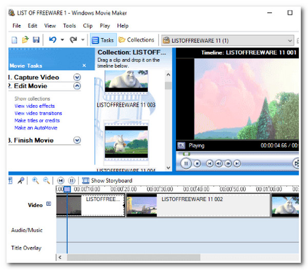The image size is (308, 270).
Task: Undo the last action
Action: pyautogui.click(x=53, y=40)
